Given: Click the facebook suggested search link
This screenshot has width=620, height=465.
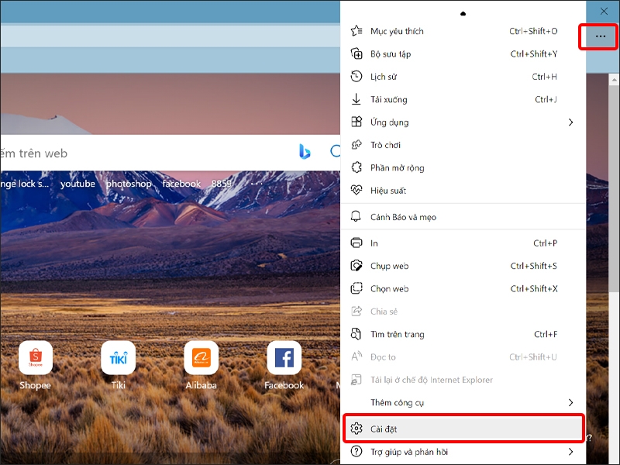Looking at the screenshot, I should coord(181,184).
